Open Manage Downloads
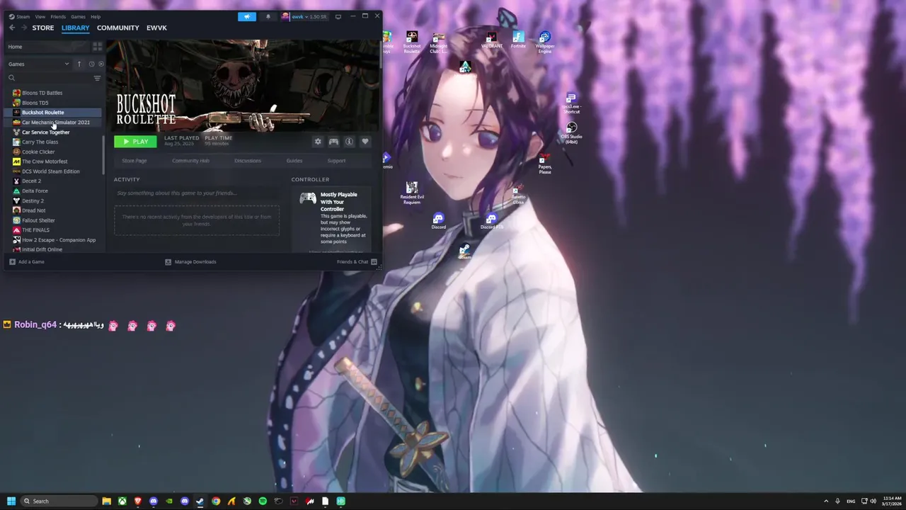Image resolution: width=906 pixels, height=510 pixels. [x=190, y=262]
